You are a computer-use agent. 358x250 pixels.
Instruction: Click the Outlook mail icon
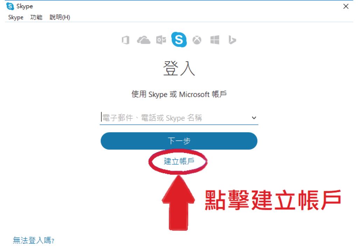[x=161, y=40]
